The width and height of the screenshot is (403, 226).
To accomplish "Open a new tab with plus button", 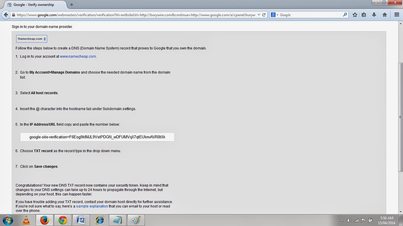I will click(x=72, y=4).
